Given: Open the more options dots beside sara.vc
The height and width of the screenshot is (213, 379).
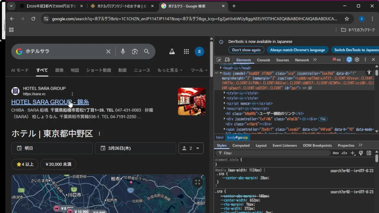Looking at the screenshot, I should coord(72,94).
